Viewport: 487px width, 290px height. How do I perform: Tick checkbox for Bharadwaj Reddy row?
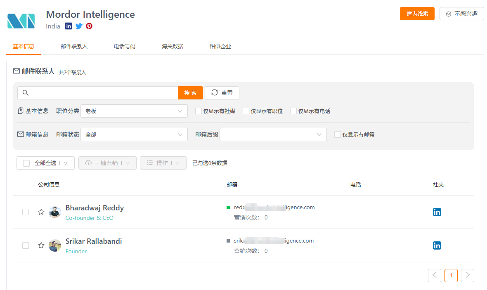[26, 212]
